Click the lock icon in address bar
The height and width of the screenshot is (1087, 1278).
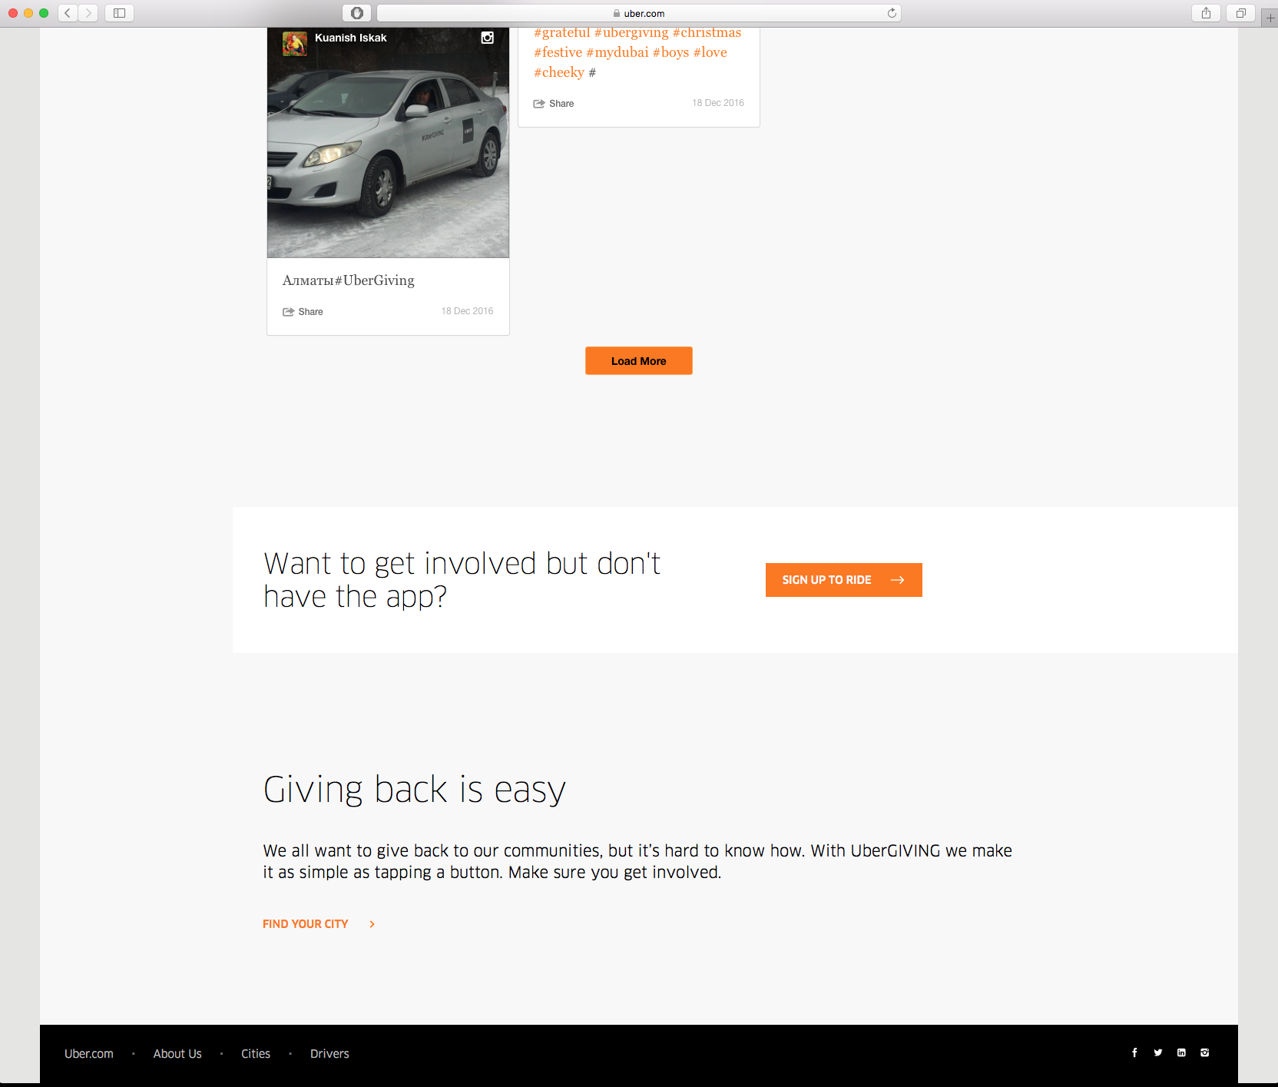coord(617,13)
